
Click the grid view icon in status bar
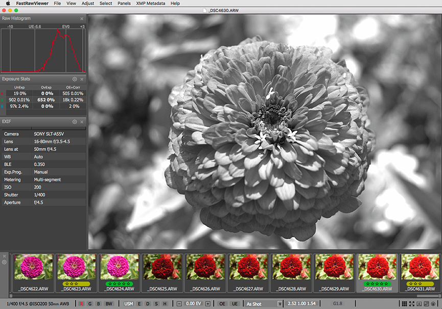[405, 304]
